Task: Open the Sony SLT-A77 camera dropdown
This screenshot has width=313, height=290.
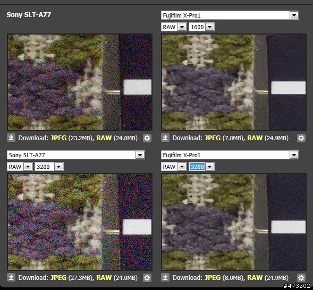Action: [76, 155]
